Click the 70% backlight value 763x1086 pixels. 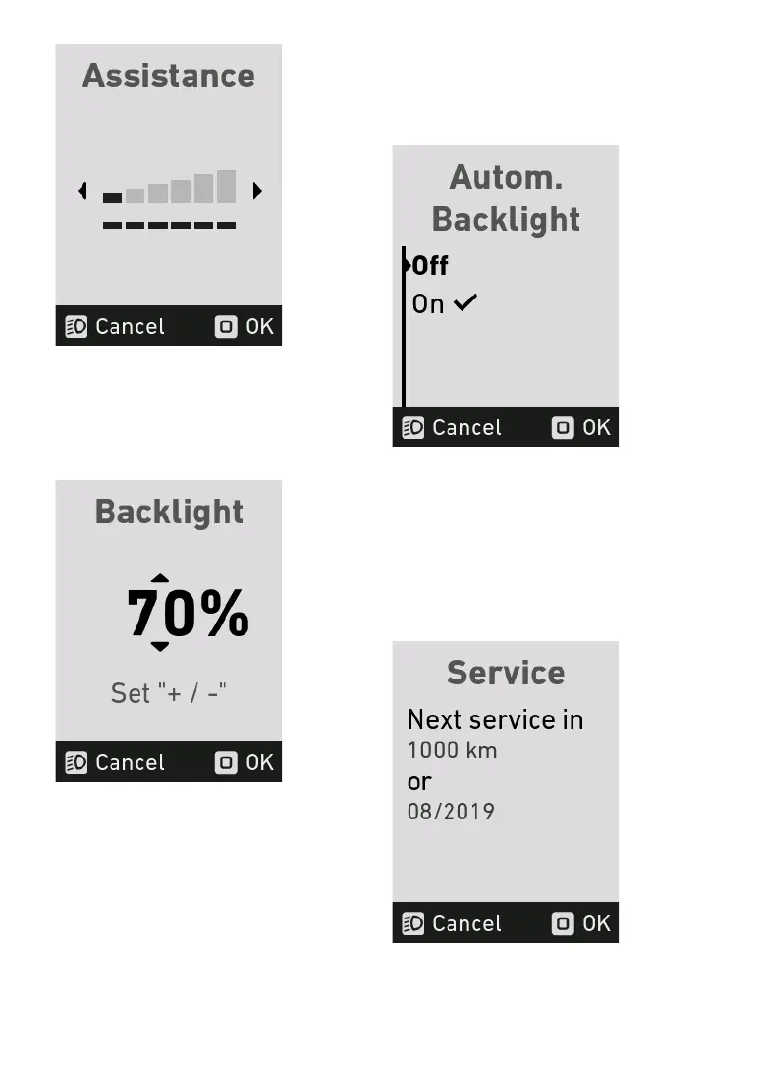pyautogui.click(x=189, y=615)
